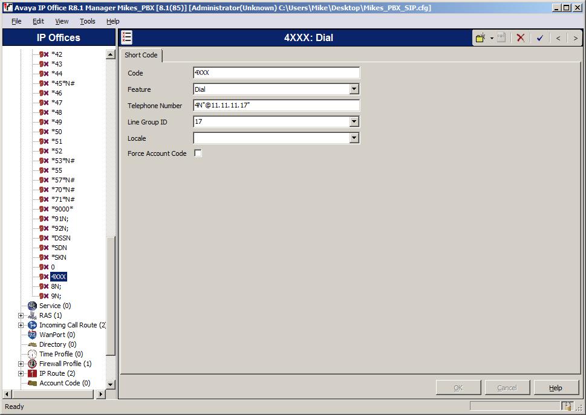Viewport: 586px width, 415px height.
Task: Select the *SDN short code
Action: (x=59, y=248)
